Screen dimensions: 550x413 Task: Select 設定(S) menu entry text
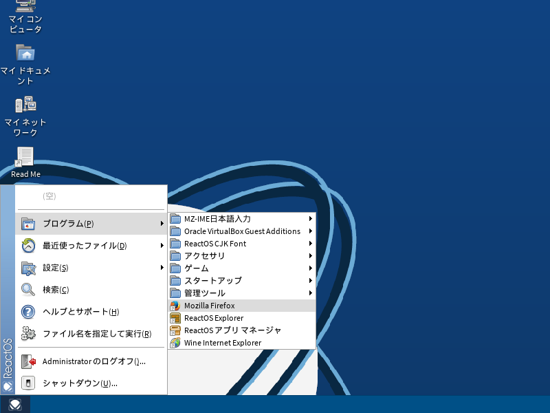56,268
